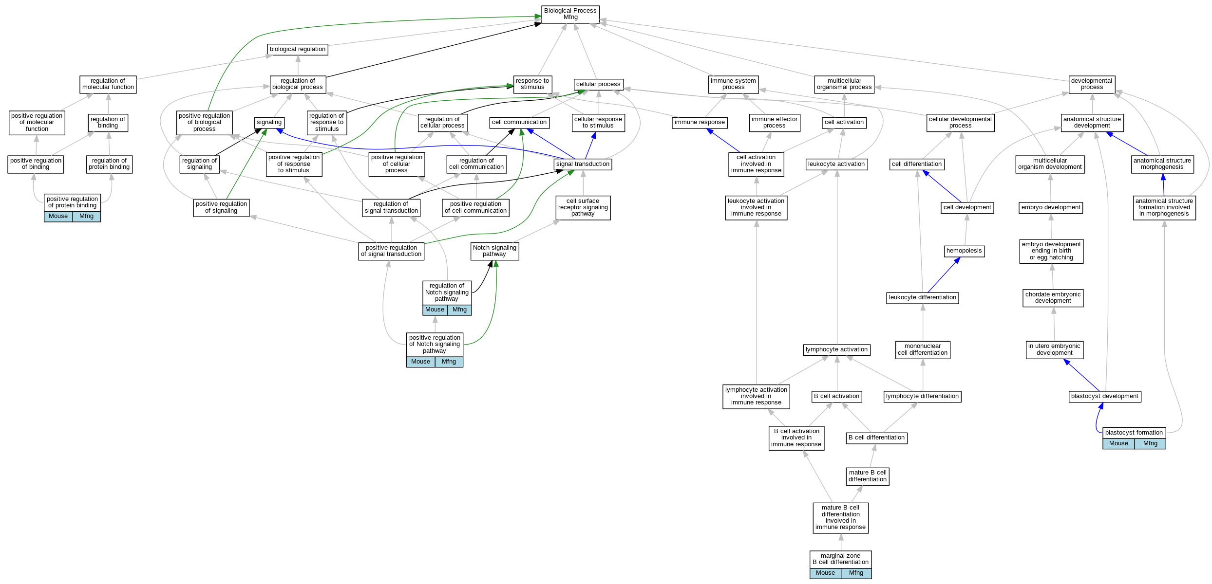Screen dimensions: 1212x584
Task: Click 'regulation of signal transduction' node
Action: [391, 208]
